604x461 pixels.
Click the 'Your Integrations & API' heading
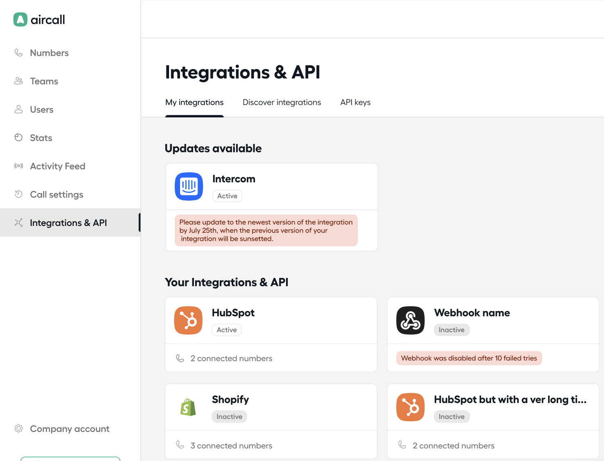[227, 282]
